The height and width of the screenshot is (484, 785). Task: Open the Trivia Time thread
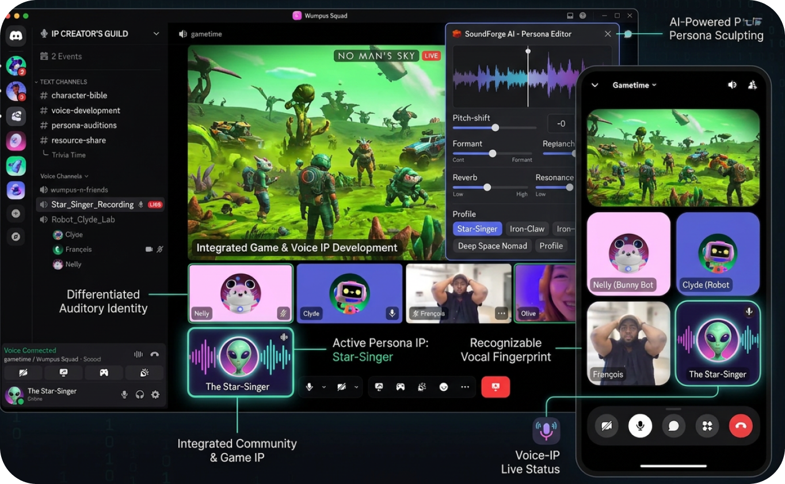click(68, 155)
